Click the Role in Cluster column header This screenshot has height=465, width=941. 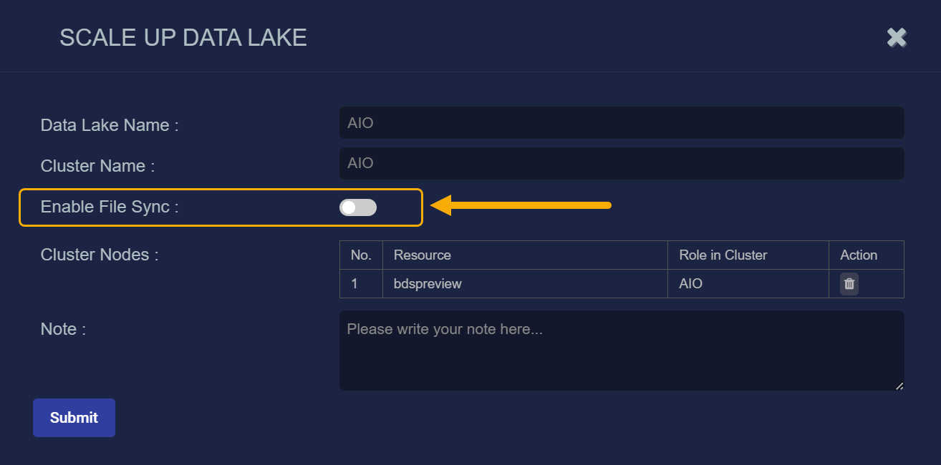tap(723, 255)
